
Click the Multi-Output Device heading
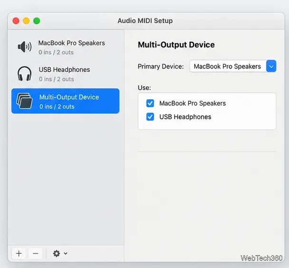pos(176,45)
